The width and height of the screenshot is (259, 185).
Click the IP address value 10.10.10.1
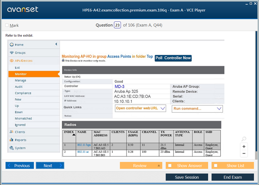[123, 101]
